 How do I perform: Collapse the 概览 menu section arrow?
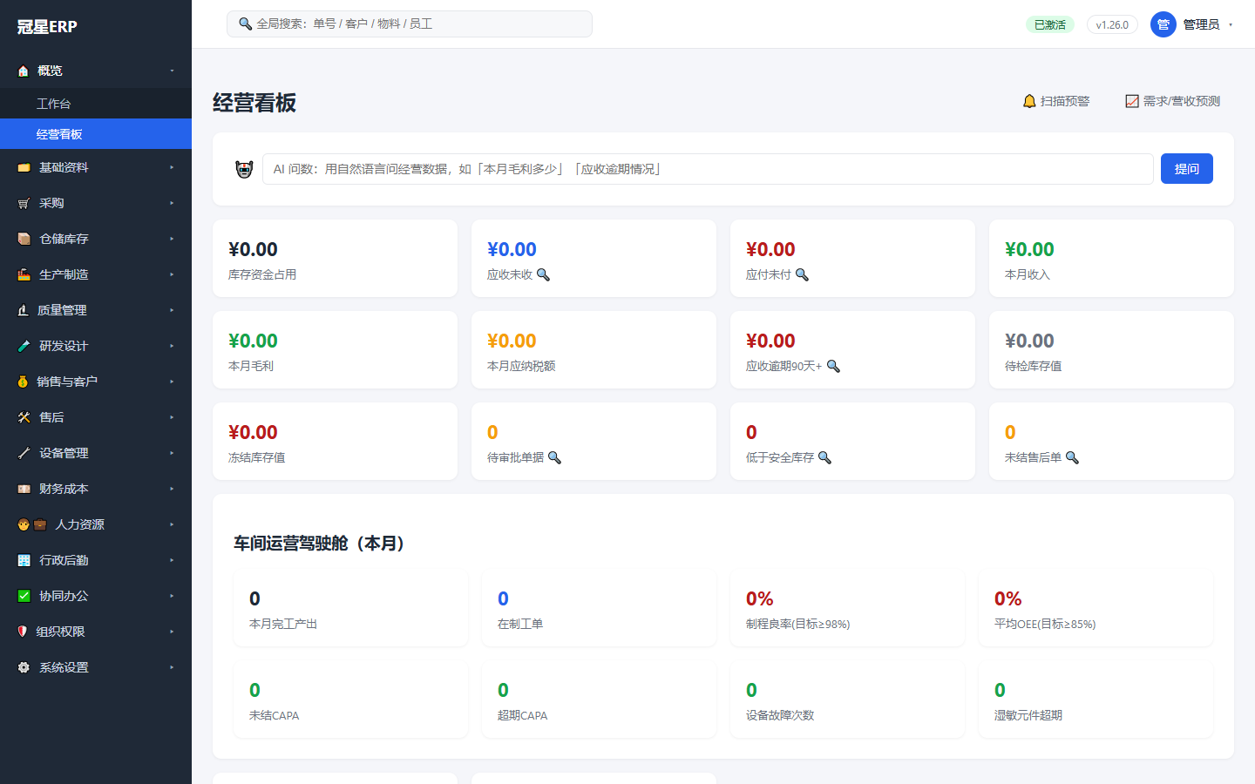click(x=172, y=71)
